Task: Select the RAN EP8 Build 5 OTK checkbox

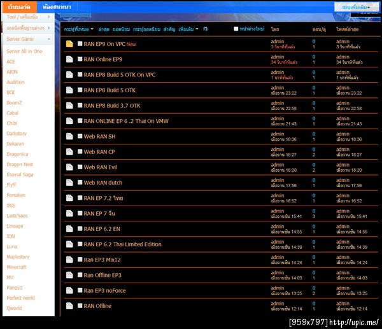Action: (80, 90)
